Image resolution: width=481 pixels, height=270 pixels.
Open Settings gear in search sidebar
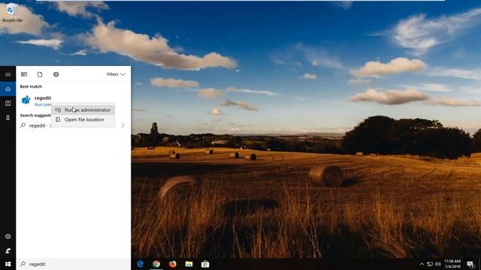(8, 236)
